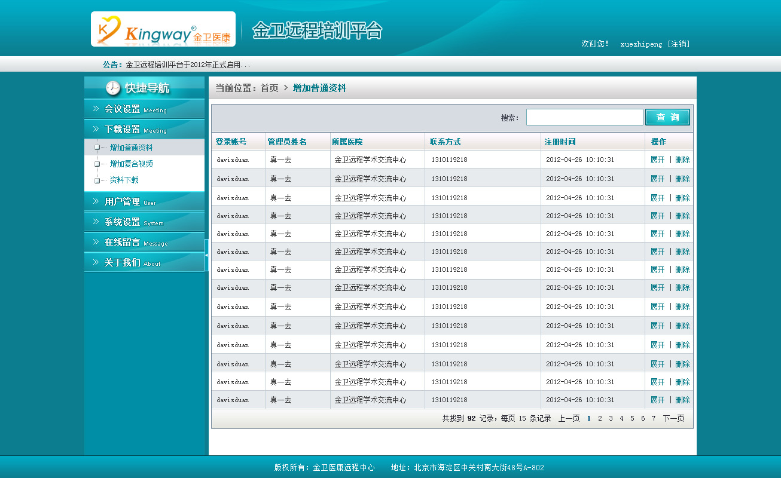781x478 pixels.
Task: Click the username xuezhipeng in the header
Action: [x=641, y=44]
